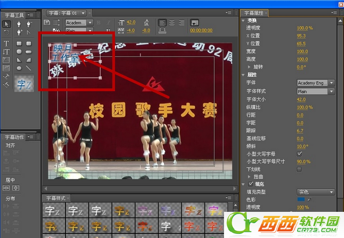Image resolution: width=344 pixels, height=238 pixels.
Task: Select the horizontal Type tool
Action: [7, 44]
